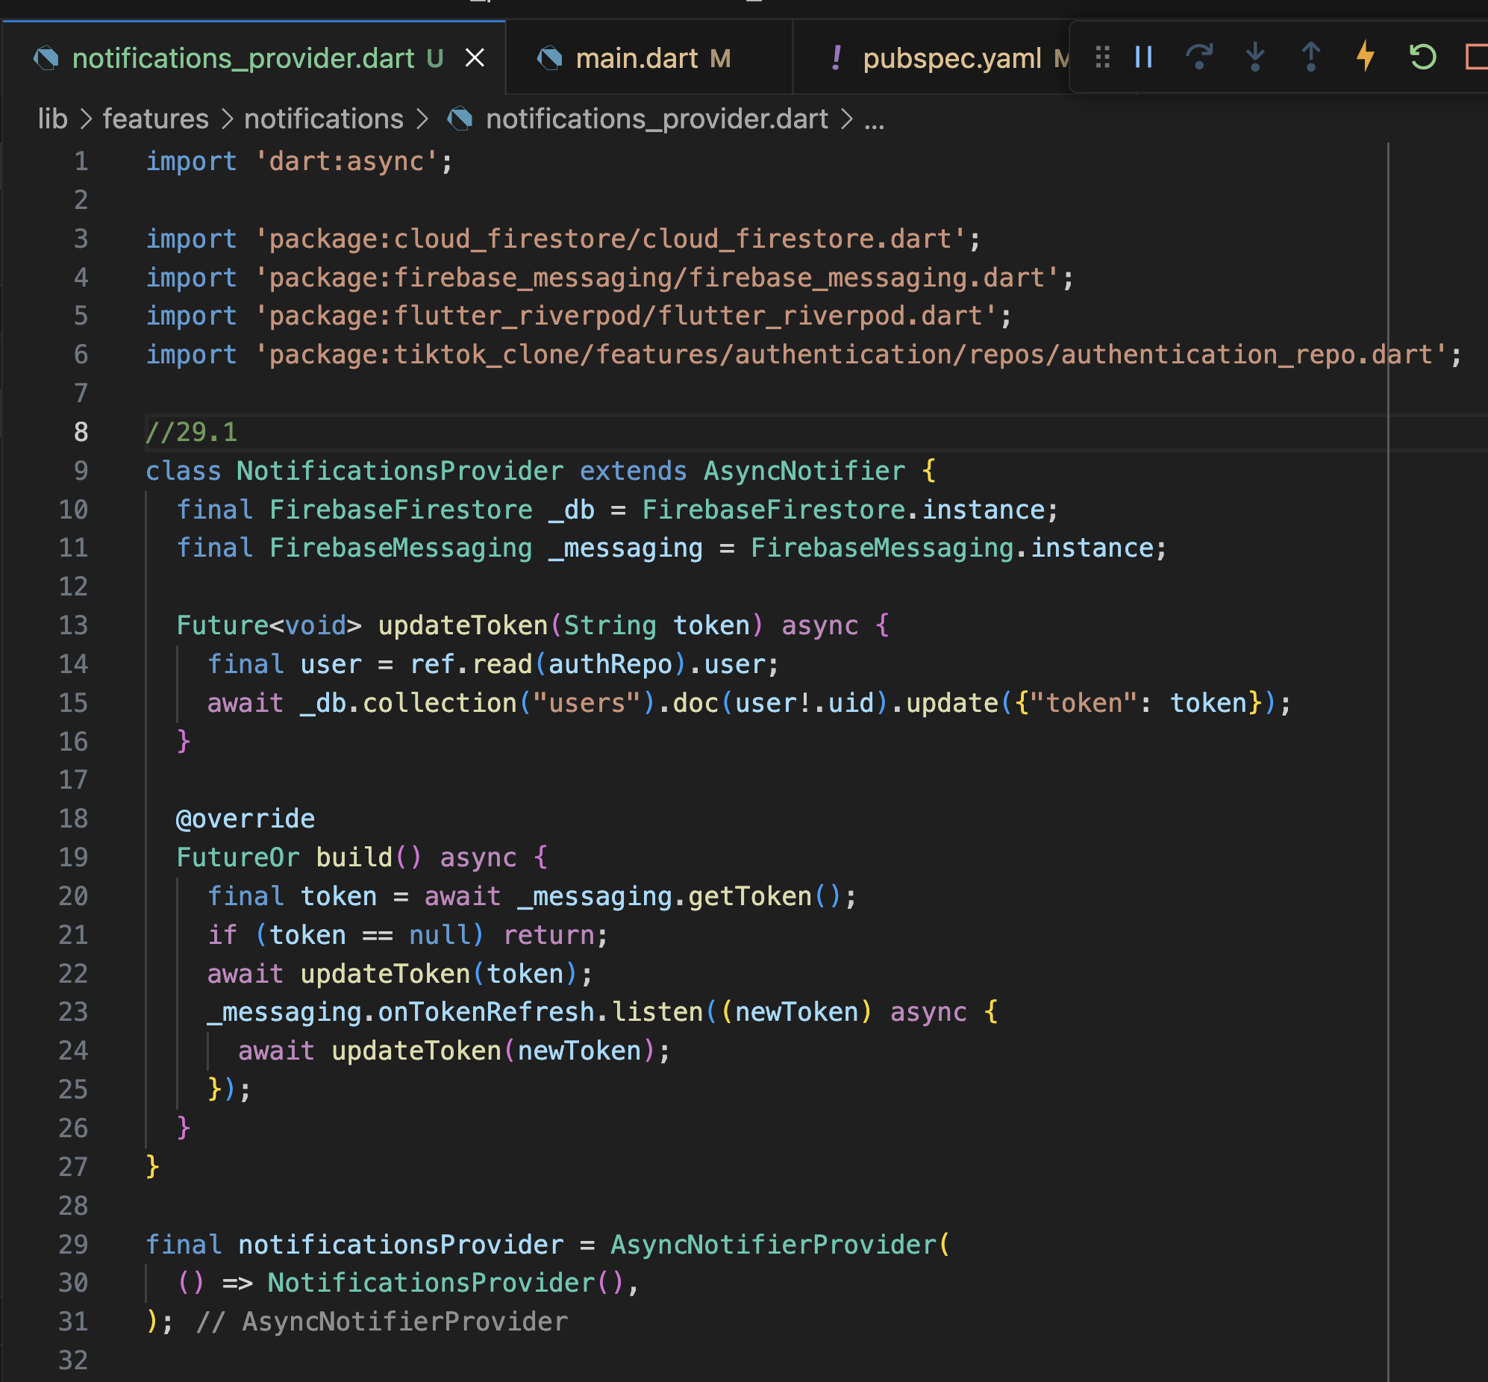The height and width of the screenshot is (1382, 1488).
Task: Restart the debug session
Action: pyautogui.click(x=1422, y=57)
